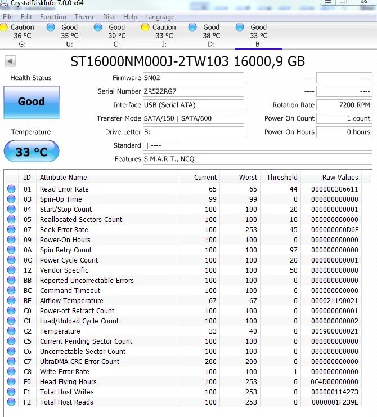
Task: Click the Power On Count value
Action: pyautogui.click(x=344, y=118)
